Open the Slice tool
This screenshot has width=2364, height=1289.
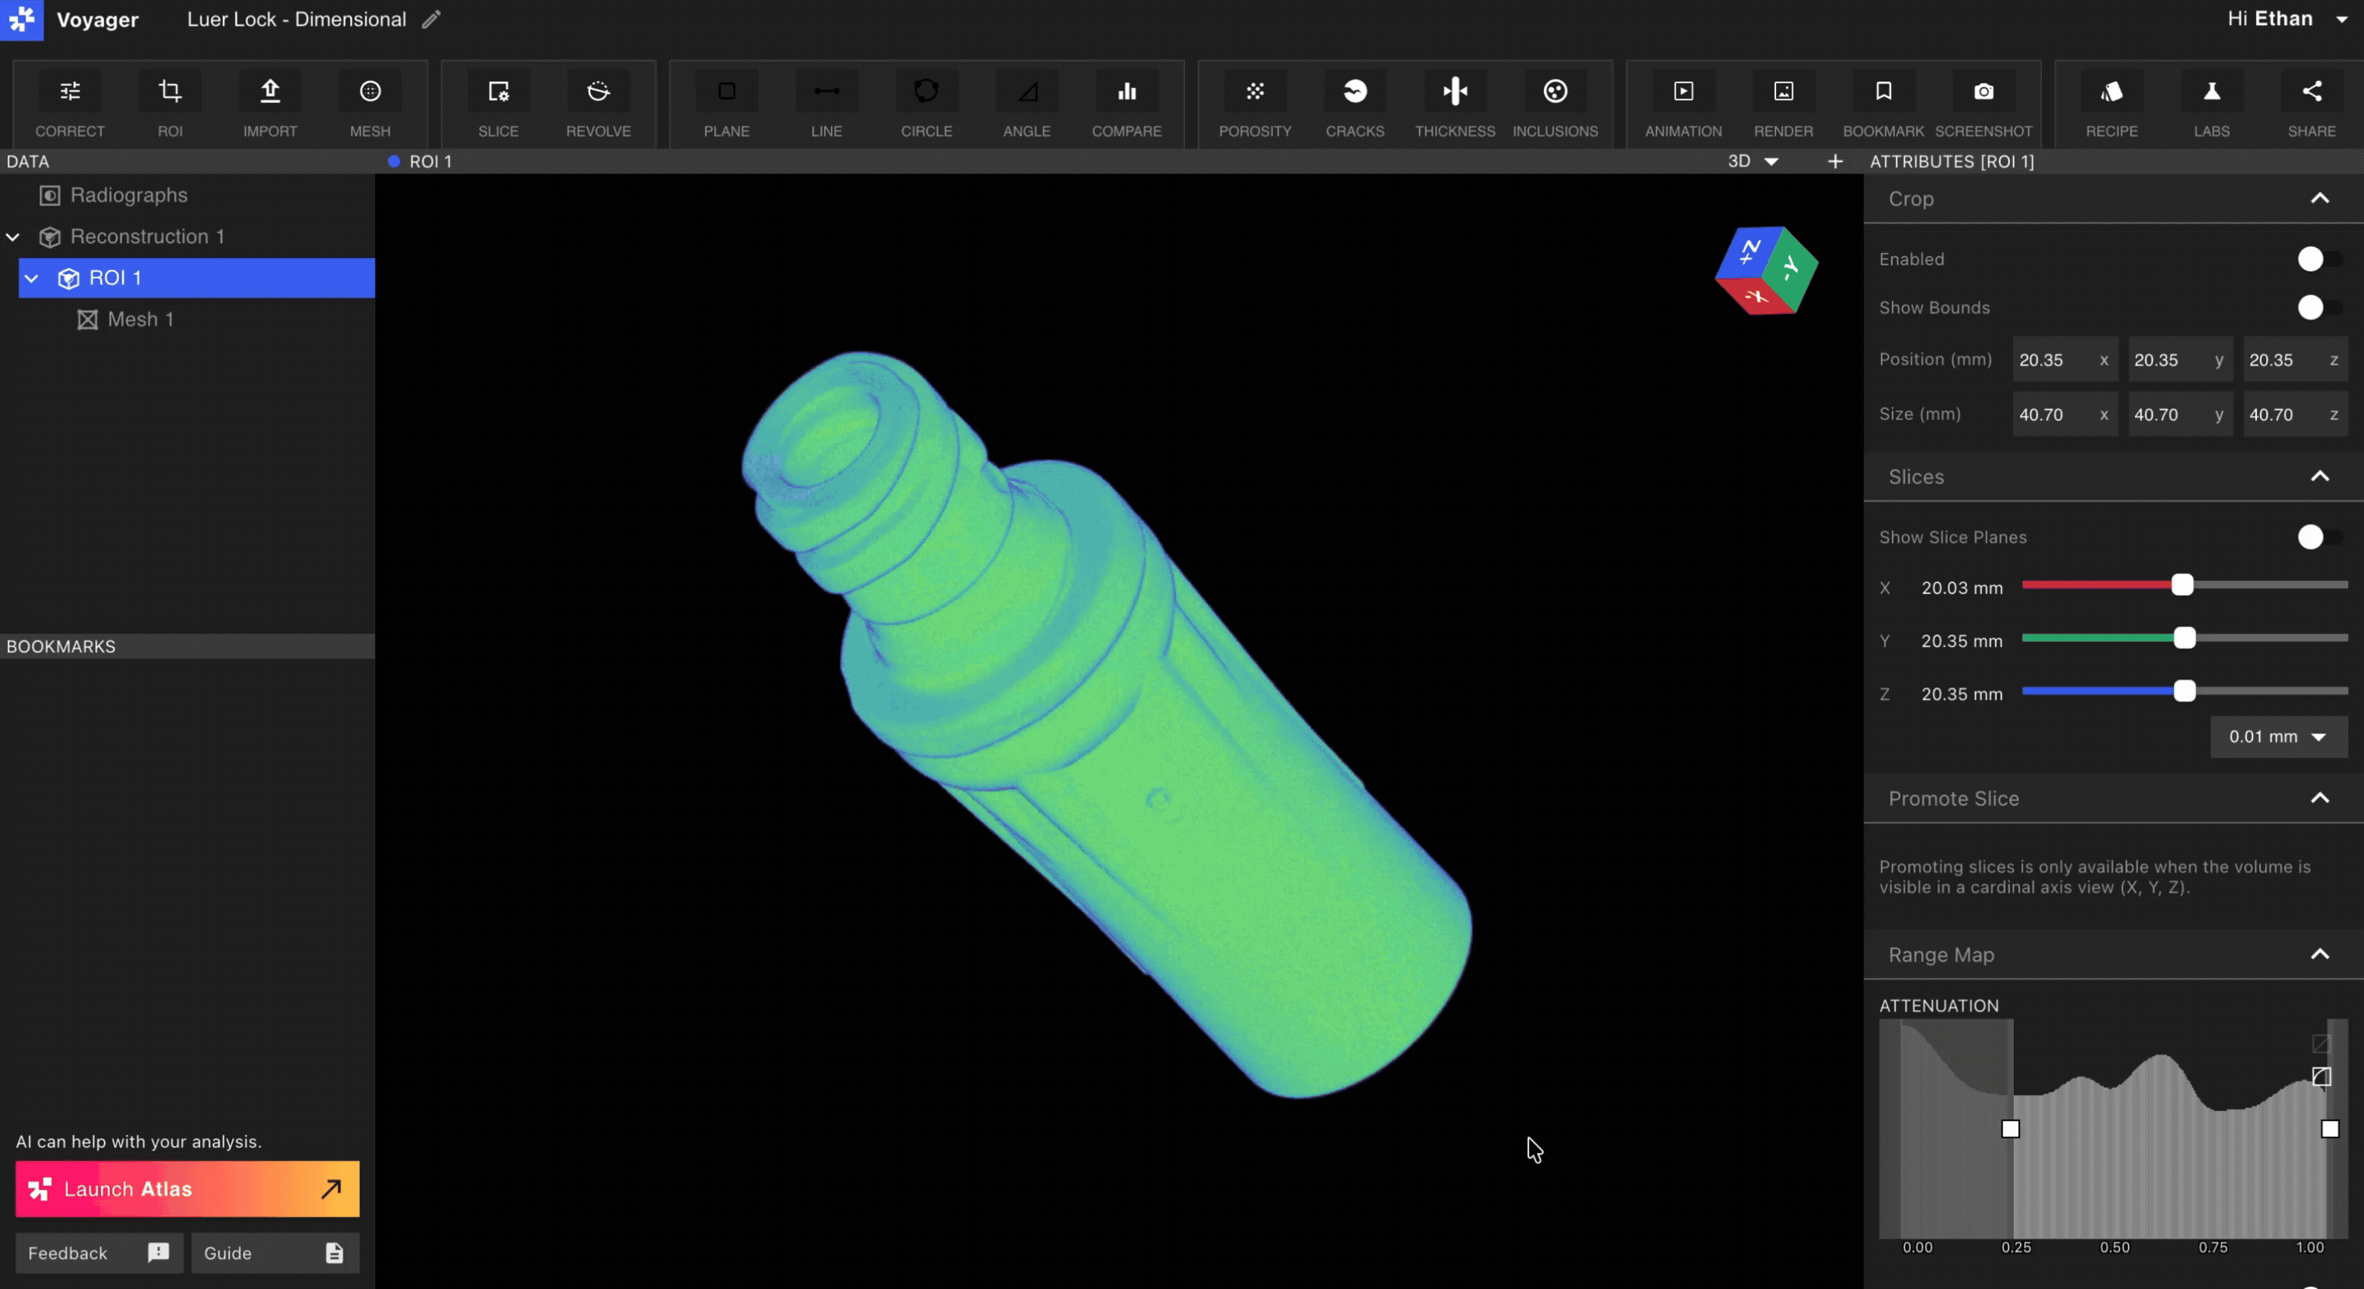click(498, 102)
